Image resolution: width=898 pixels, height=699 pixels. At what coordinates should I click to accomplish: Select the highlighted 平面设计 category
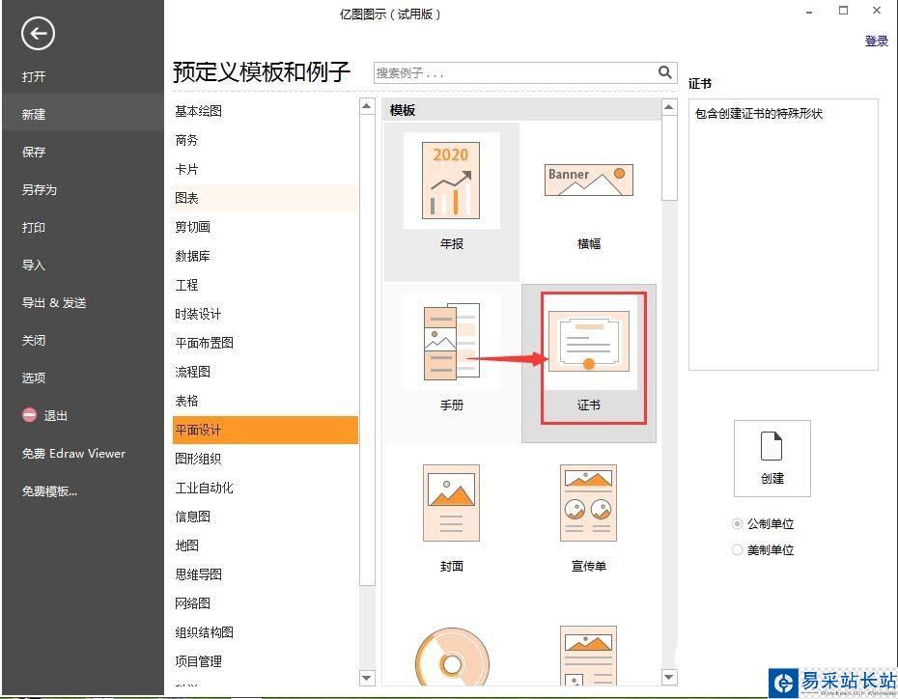pos(266,430)
